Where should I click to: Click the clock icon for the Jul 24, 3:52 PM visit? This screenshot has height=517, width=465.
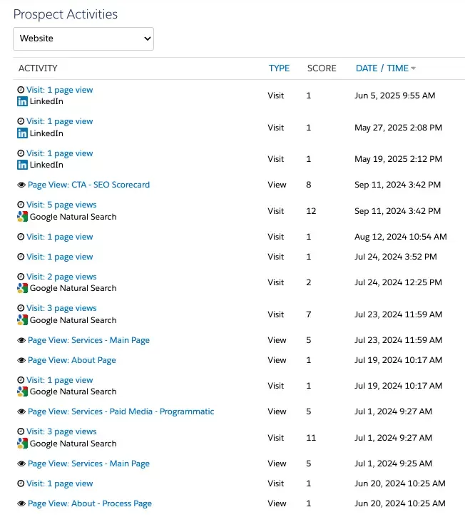point(21,257)
